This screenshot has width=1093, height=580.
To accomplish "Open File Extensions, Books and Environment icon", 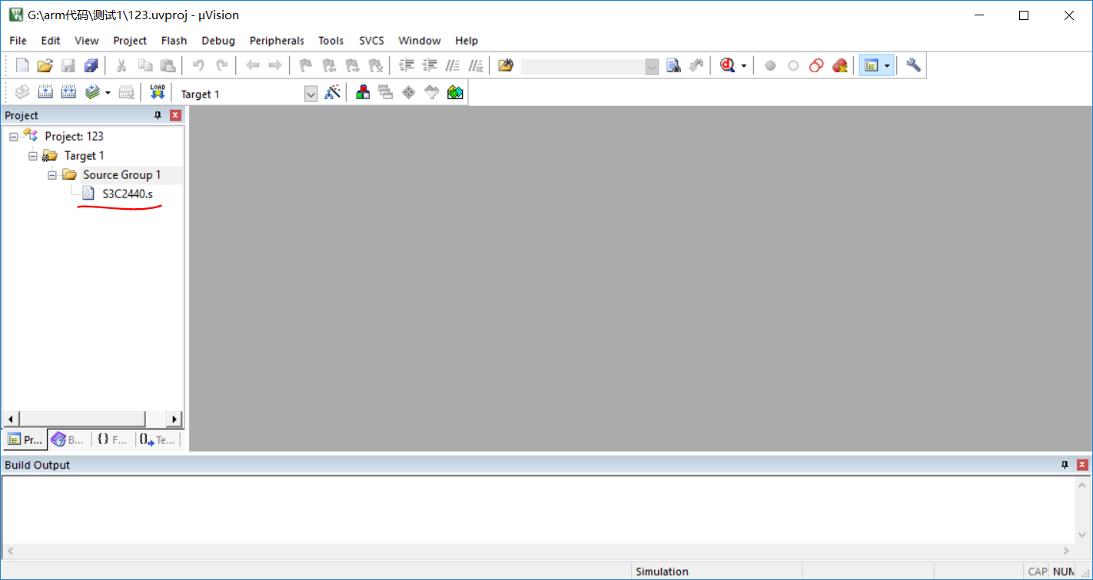I will point(363,93).
